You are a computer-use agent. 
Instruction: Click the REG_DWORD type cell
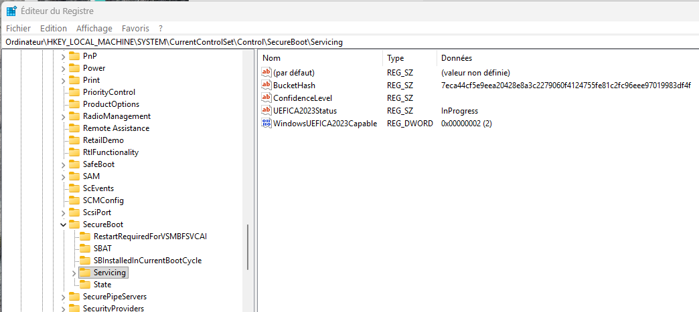pos(410,124)
